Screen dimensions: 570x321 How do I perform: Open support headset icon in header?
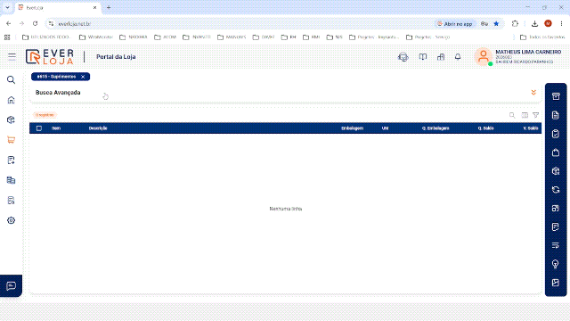tap(403, 57)
